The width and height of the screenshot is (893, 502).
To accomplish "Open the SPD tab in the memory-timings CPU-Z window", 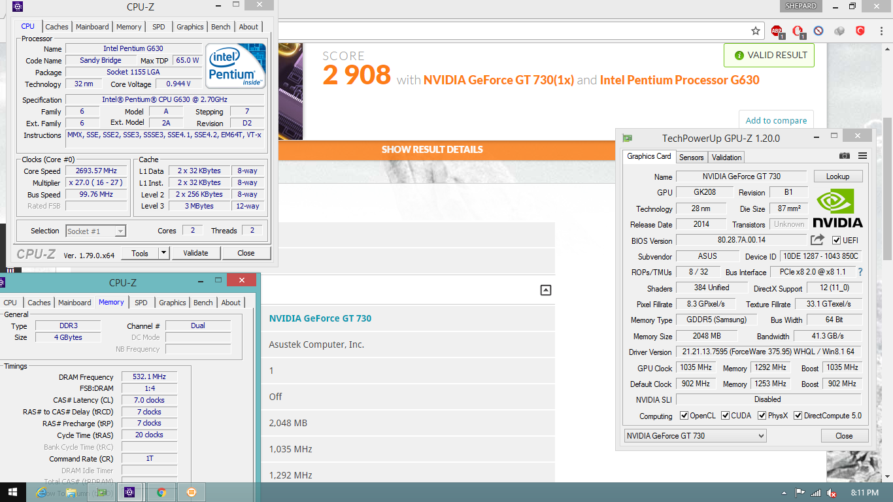I will 141,303.
